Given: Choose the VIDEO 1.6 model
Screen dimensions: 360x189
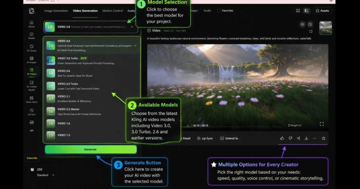Looking at the screenshot, I should 92,123.
